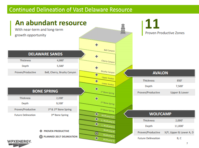Click the plus marker on Wolfcamp X/Y layer
Image resolution: width=199 pixels, height=148 pixels.
pos(96,114)
